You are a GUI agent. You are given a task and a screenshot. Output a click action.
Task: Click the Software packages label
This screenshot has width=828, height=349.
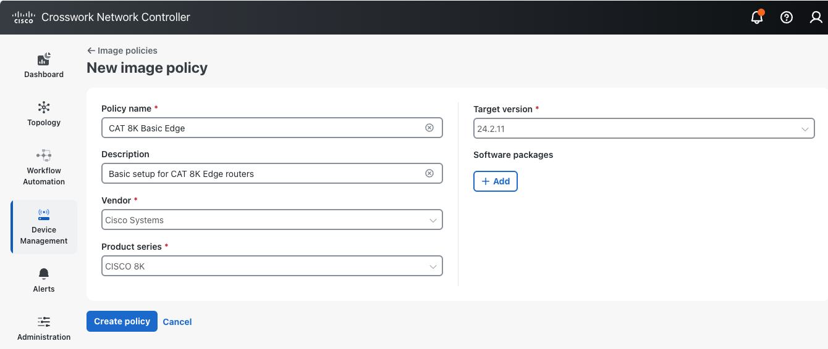tap(513, 155)
